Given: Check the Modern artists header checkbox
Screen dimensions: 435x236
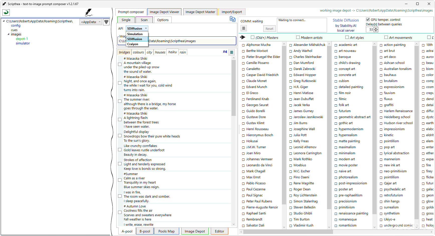Looking at the screenshot, I should pos(298,37).
